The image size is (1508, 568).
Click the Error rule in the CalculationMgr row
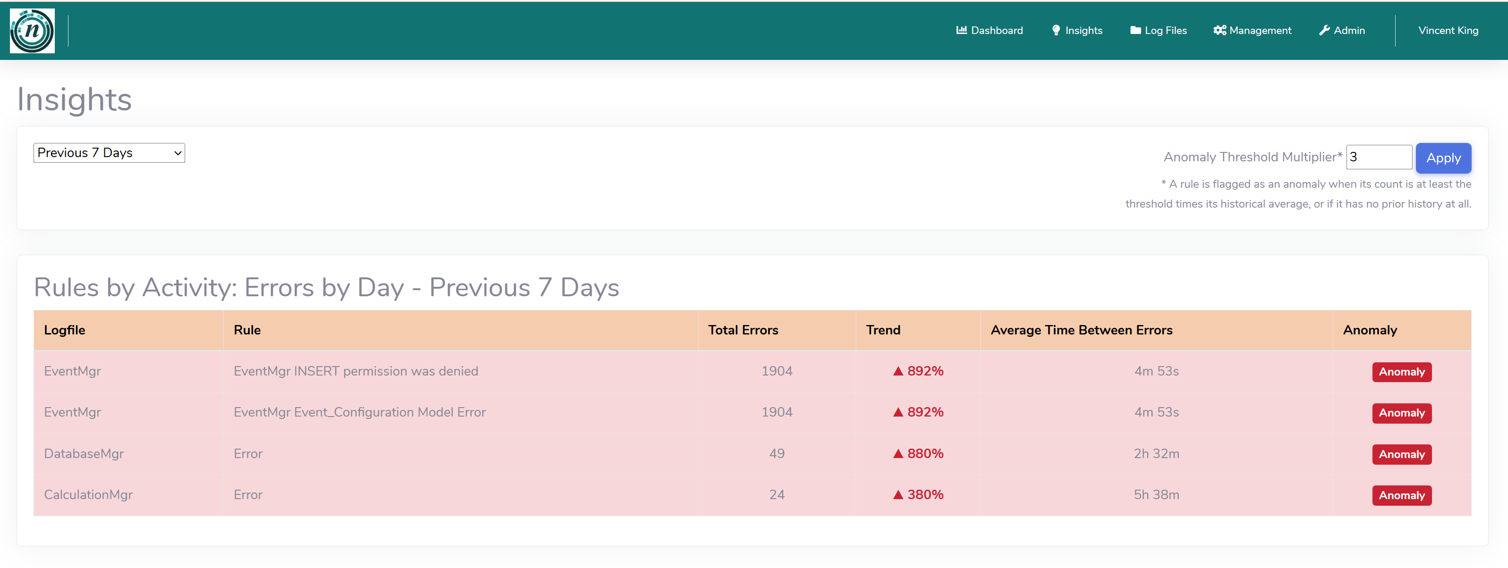(247, 495)
